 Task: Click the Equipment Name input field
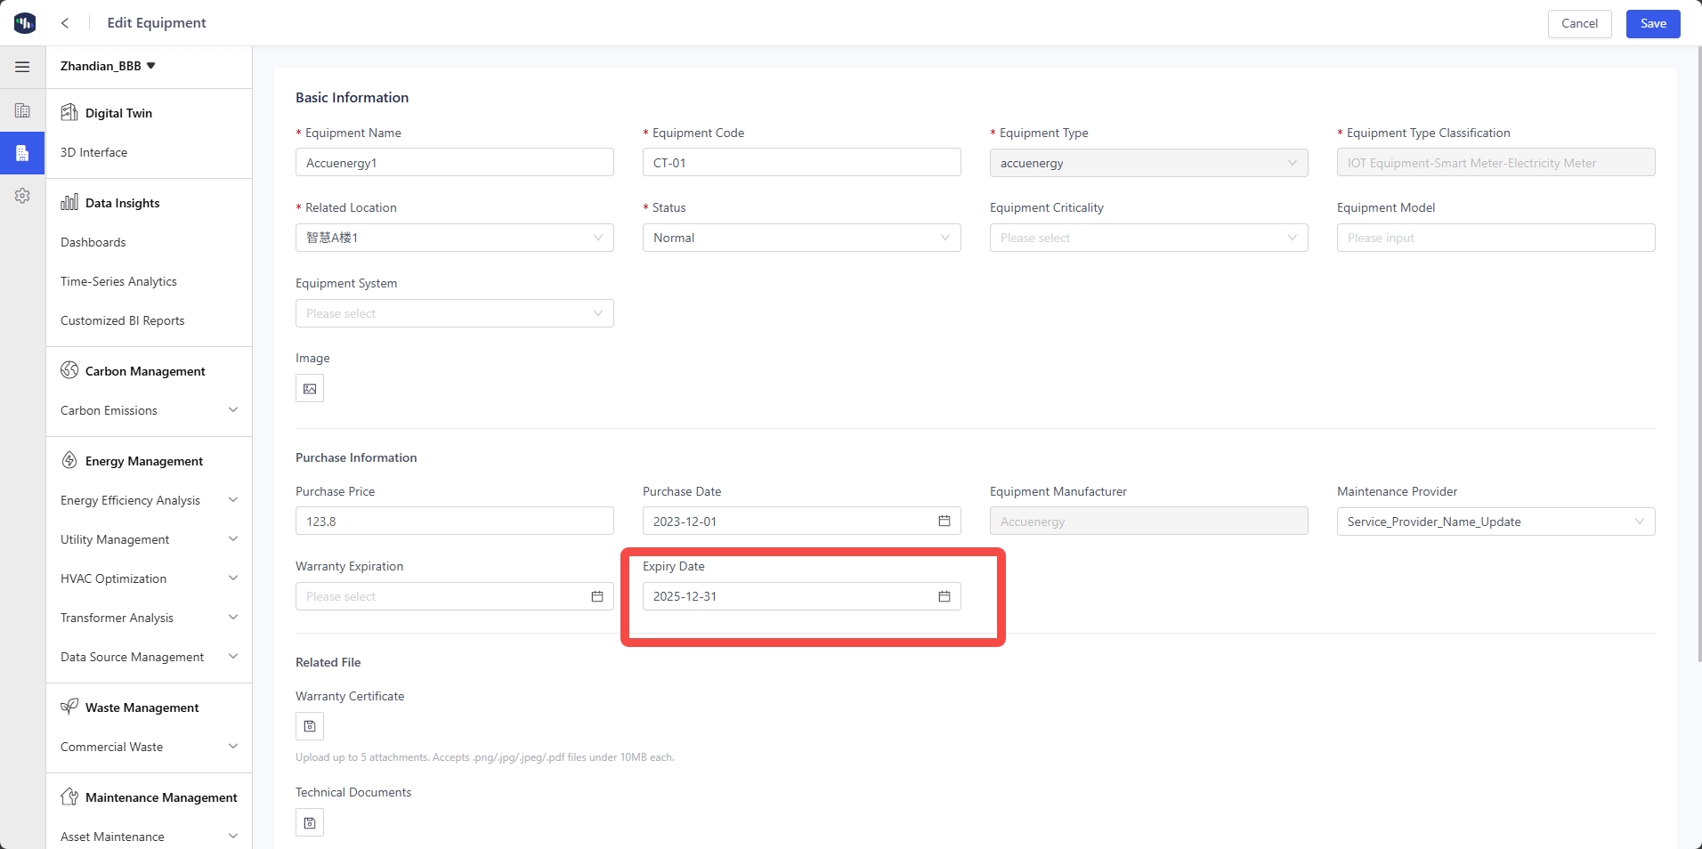click(454, 163)
